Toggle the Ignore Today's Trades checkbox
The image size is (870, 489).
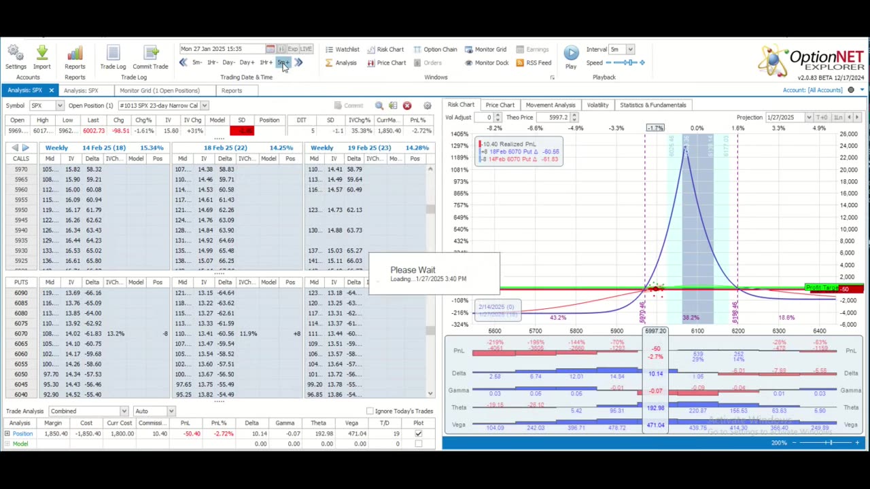(x=370, y=411)
